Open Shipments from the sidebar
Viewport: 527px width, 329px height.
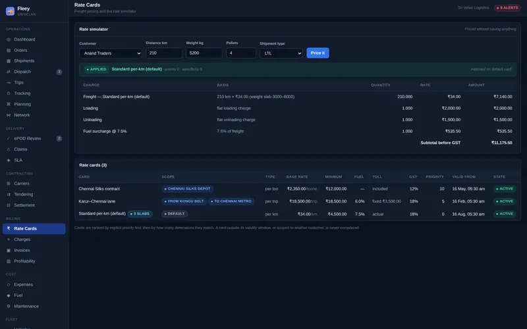(x=34, y=61)
